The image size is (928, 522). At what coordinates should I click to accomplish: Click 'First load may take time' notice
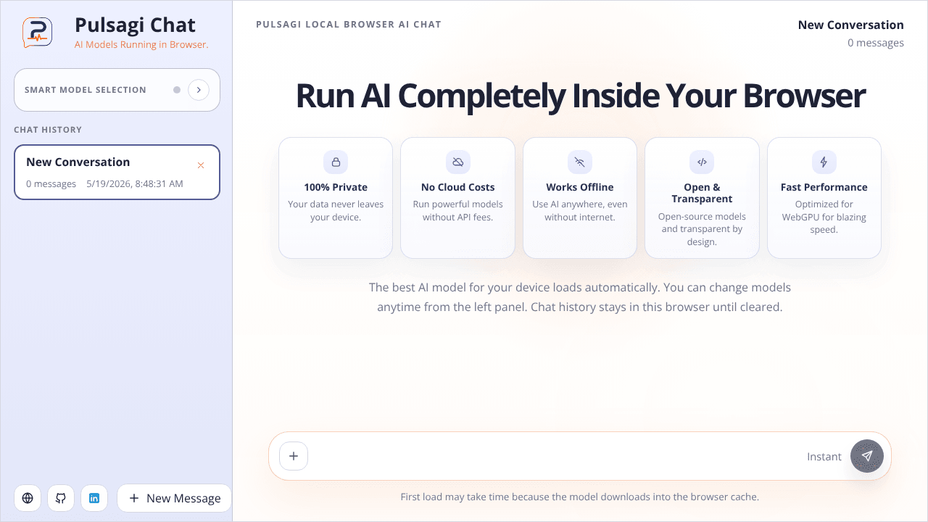580,497
